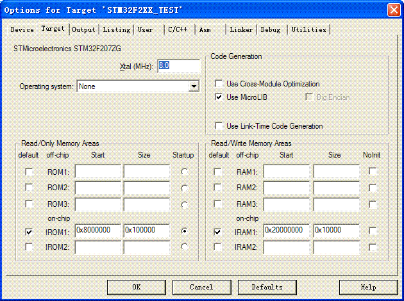Switch to the C/C++ tab

(179, 29)
